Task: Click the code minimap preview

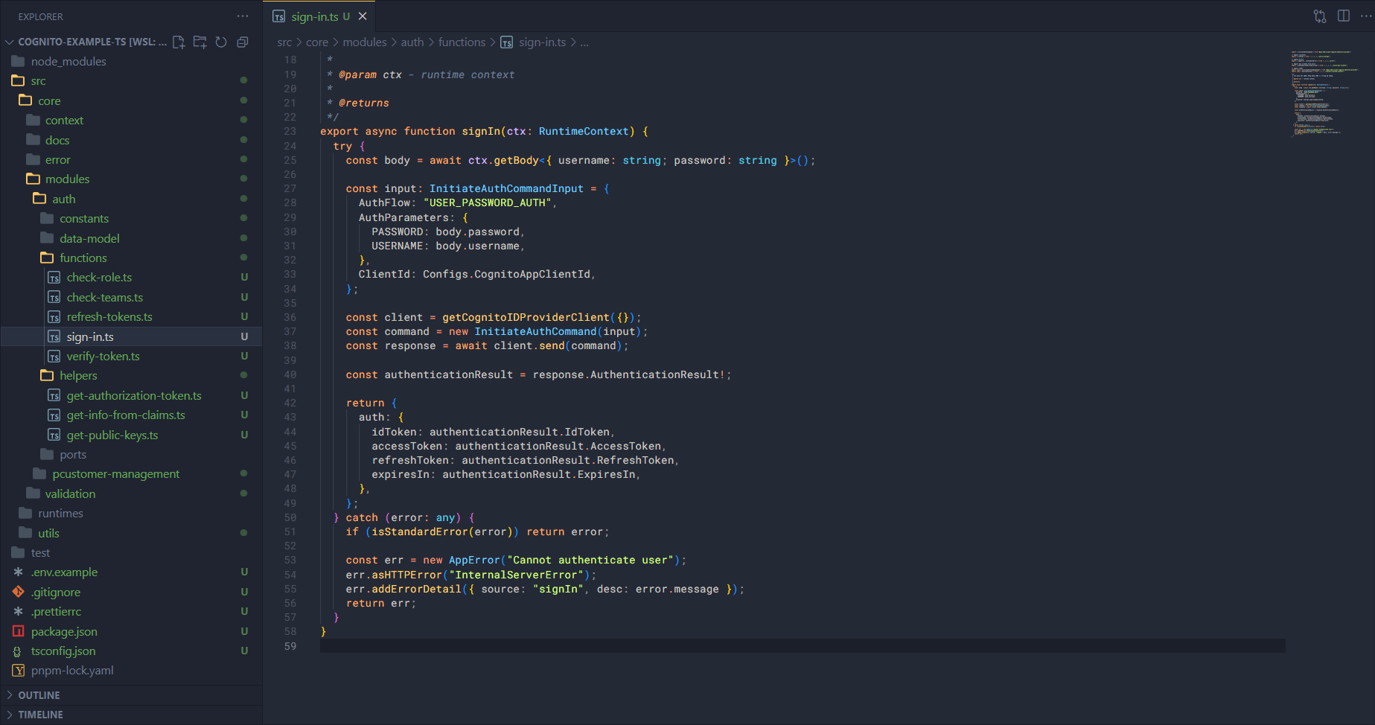Action: (x=1325, y=93)
